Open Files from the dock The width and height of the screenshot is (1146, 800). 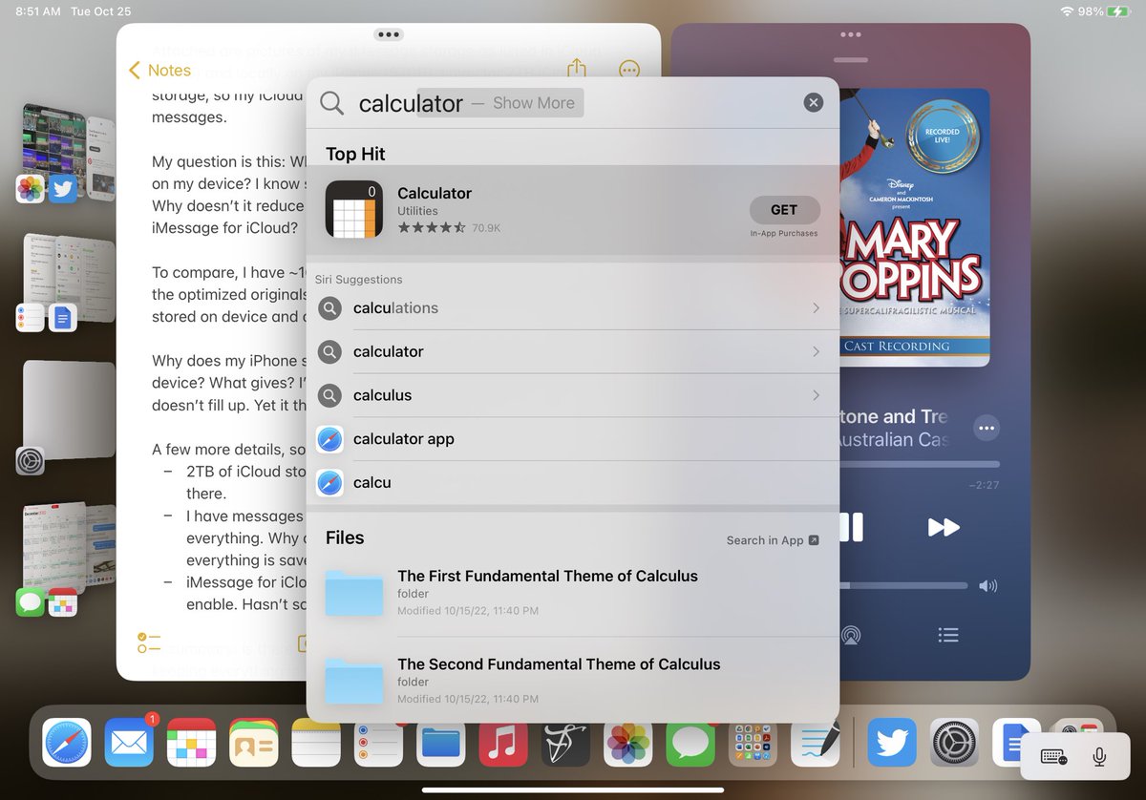pyautogui.click(x=441, y=743)
